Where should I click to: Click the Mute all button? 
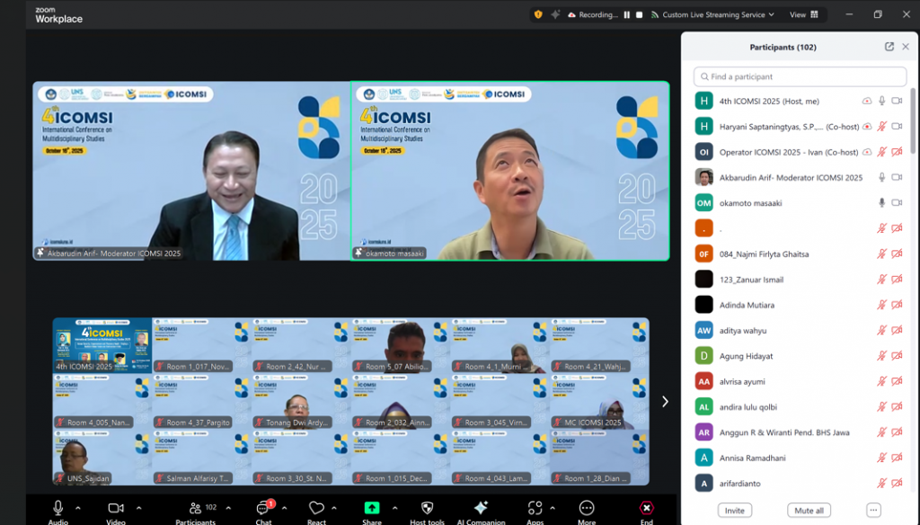808,511
